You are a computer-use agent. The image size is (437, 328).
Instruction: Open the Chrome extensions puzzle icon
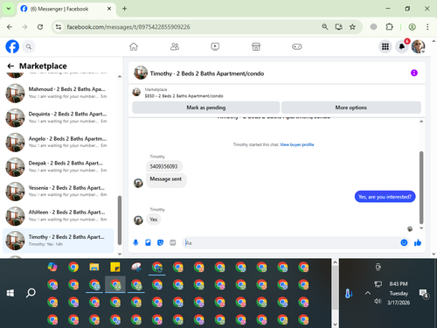[x=389, y=27]
